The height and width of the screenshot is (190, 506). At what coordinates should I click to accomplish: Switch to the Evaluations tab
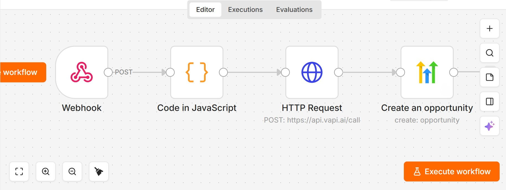point(294,10)
